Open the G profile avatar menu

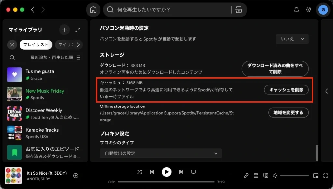323,10
